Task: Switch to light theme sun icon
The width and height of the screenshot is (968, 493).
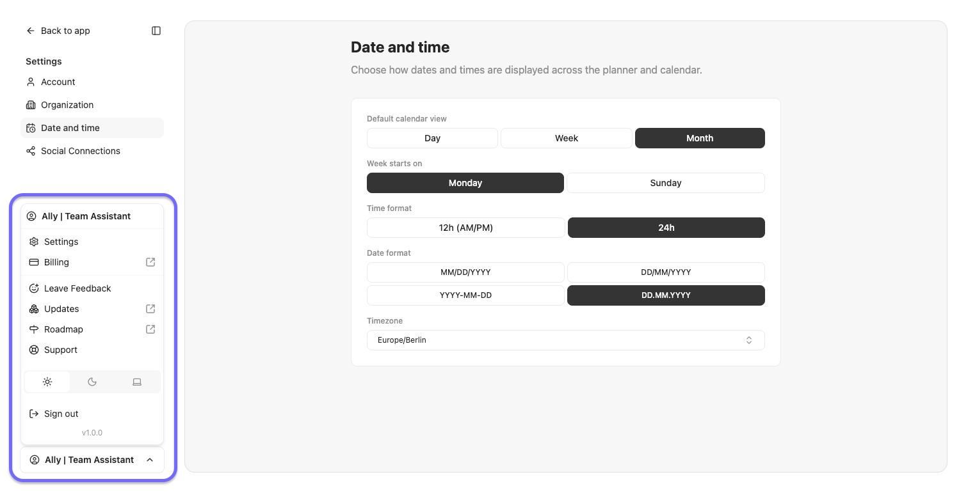Action: pyautogui.click(x=47, y=382)
